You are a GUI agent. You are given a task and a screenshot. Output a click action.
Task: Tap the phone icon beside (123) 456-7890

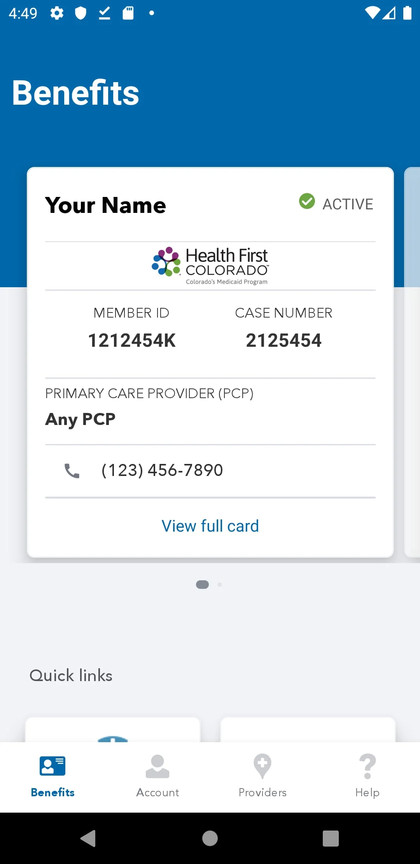pyautogui.click(x=71, y=470)
